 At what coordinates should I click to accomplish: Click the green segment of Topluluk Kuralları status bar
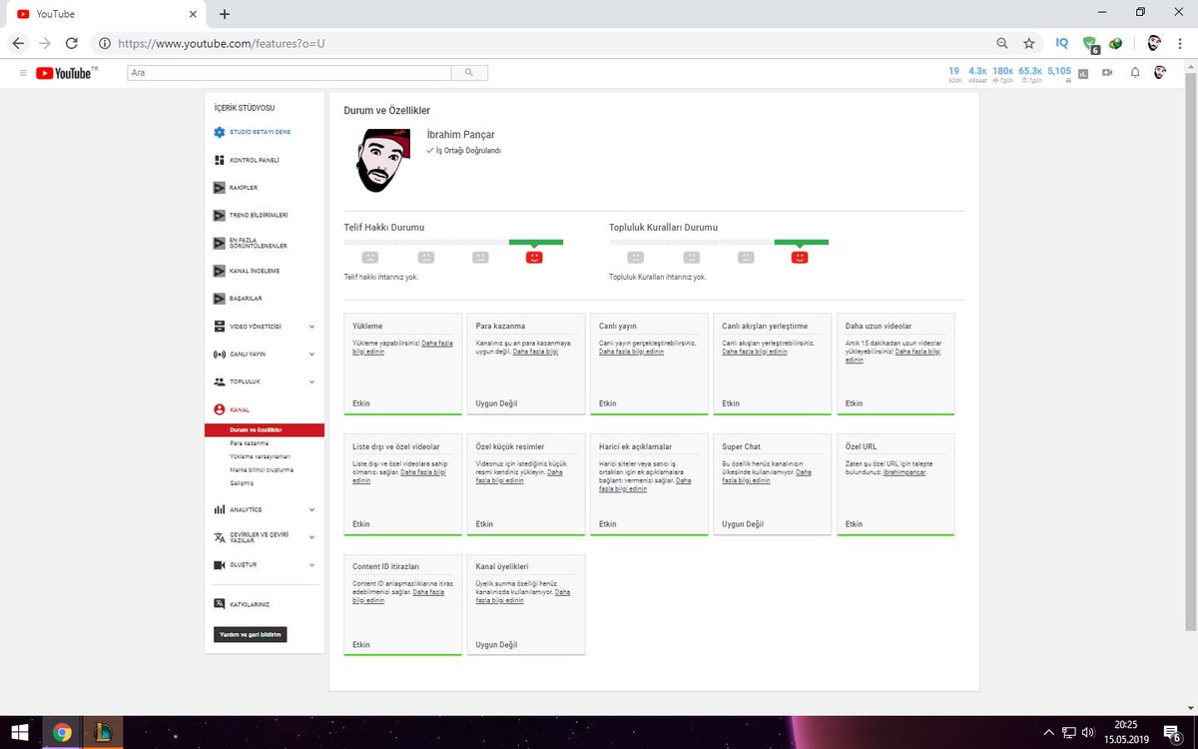coord(801,242)
